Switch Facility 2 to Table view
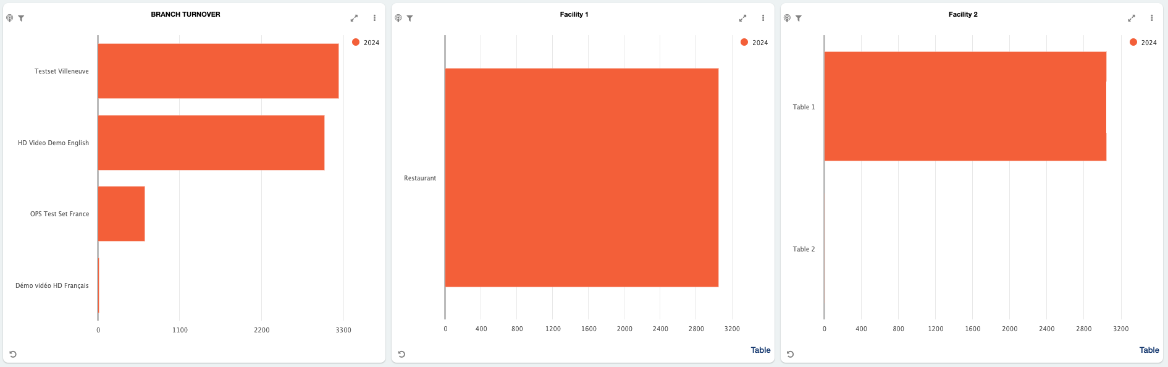This screenshot has height=367, width=1168. pyautogui.click(x=1149, y=350)
